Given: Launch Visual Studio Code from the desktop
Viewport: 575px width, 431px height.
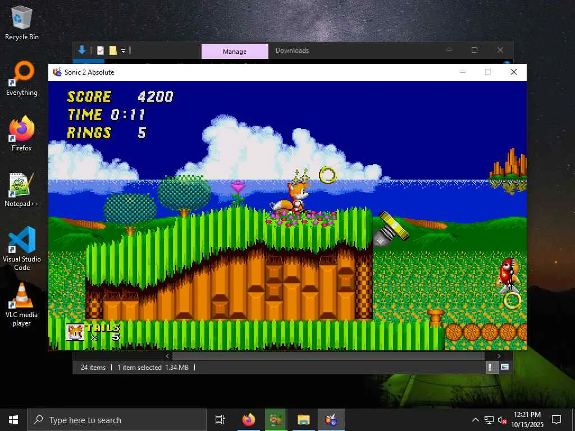Looking at the screenshot, I should click(22, 249).
